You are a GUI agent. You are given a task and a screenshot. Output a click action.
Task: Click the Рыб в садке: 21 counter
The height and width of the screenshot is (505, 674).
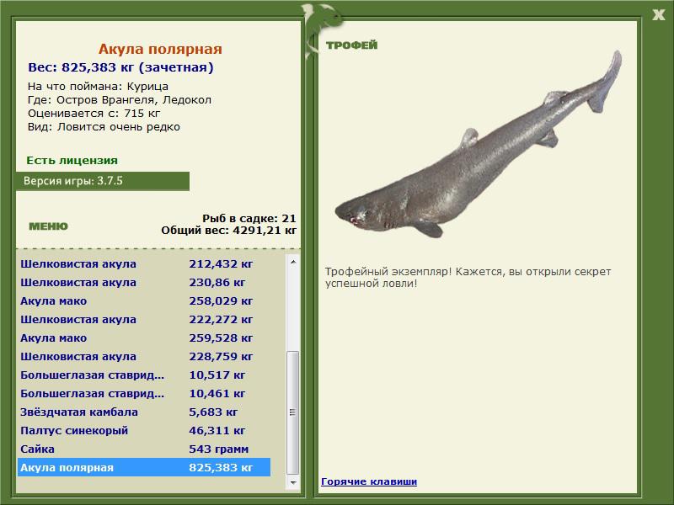[249, 218]
